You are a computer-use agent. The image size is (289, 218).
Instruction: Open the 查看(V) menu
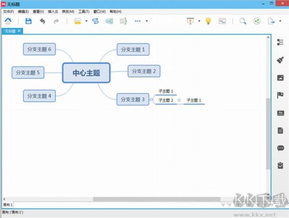coord(39,12)
